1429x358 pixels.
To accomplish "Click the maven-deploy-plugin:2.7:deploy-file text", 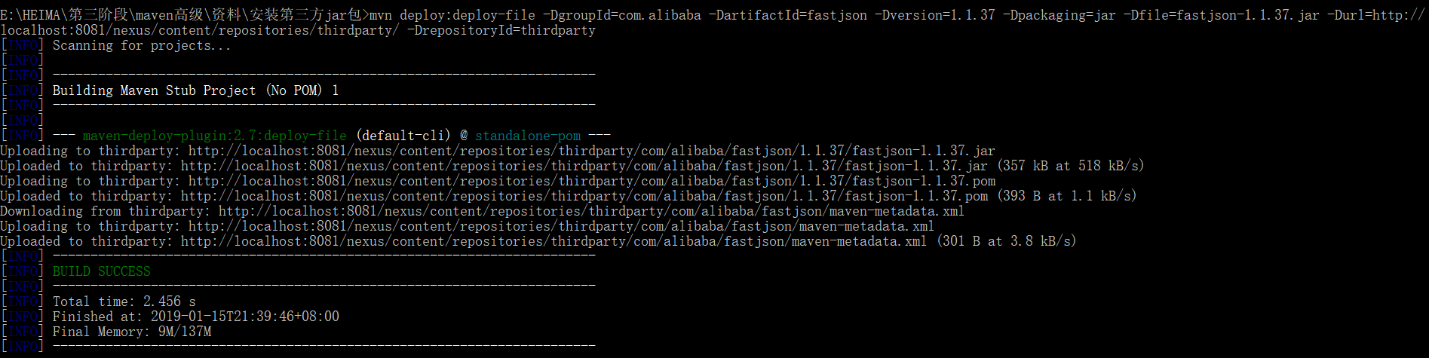I will pyautogui.click(x=215, y=136).
